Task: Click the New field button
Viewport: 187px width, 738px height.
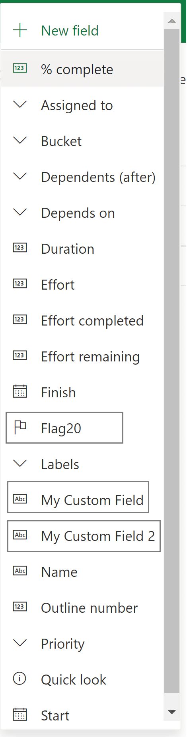Action: pos(82,31)
